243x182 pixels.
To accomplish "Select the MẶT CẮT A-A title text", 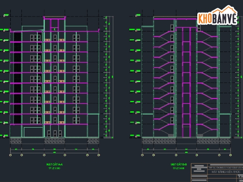I will tap(54, 165).
